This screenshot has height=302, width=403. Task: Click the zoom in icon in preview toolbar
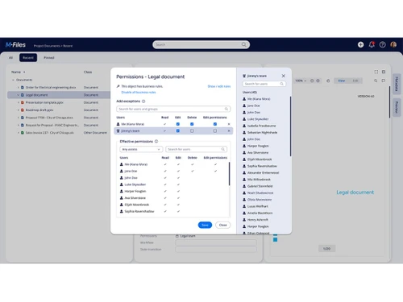(x=318, y=81)
